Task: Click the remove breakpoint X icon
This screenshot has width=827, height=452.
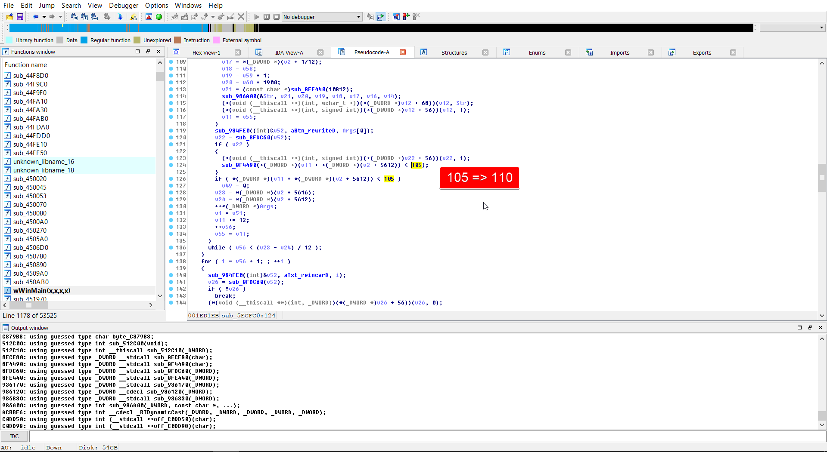Action: click(416, 17)
